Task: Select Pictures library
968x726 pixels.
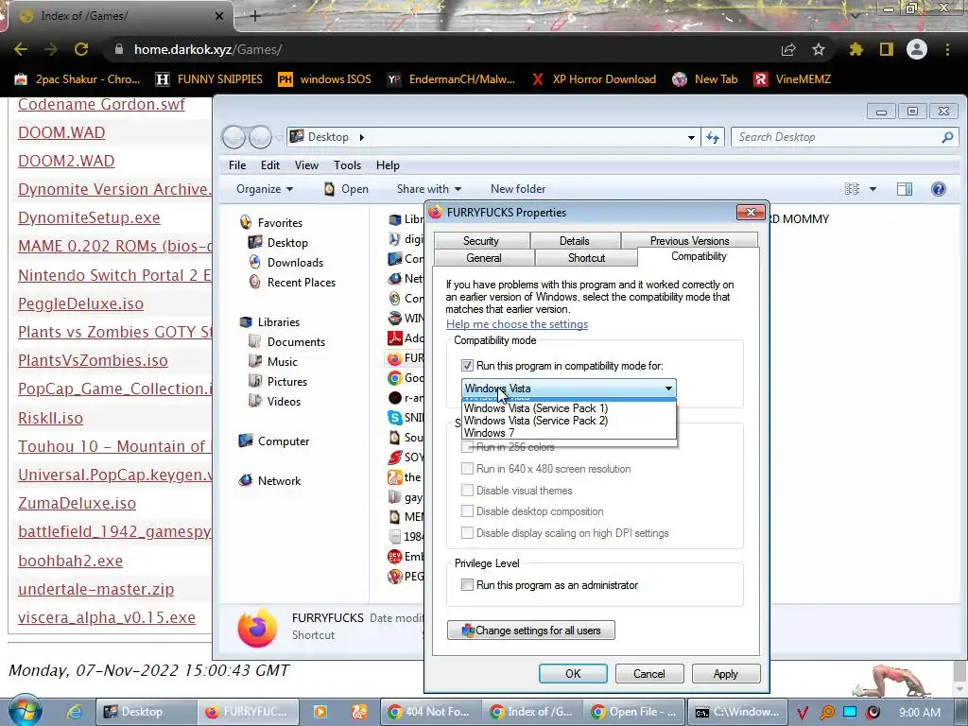Action: (278, 381)
